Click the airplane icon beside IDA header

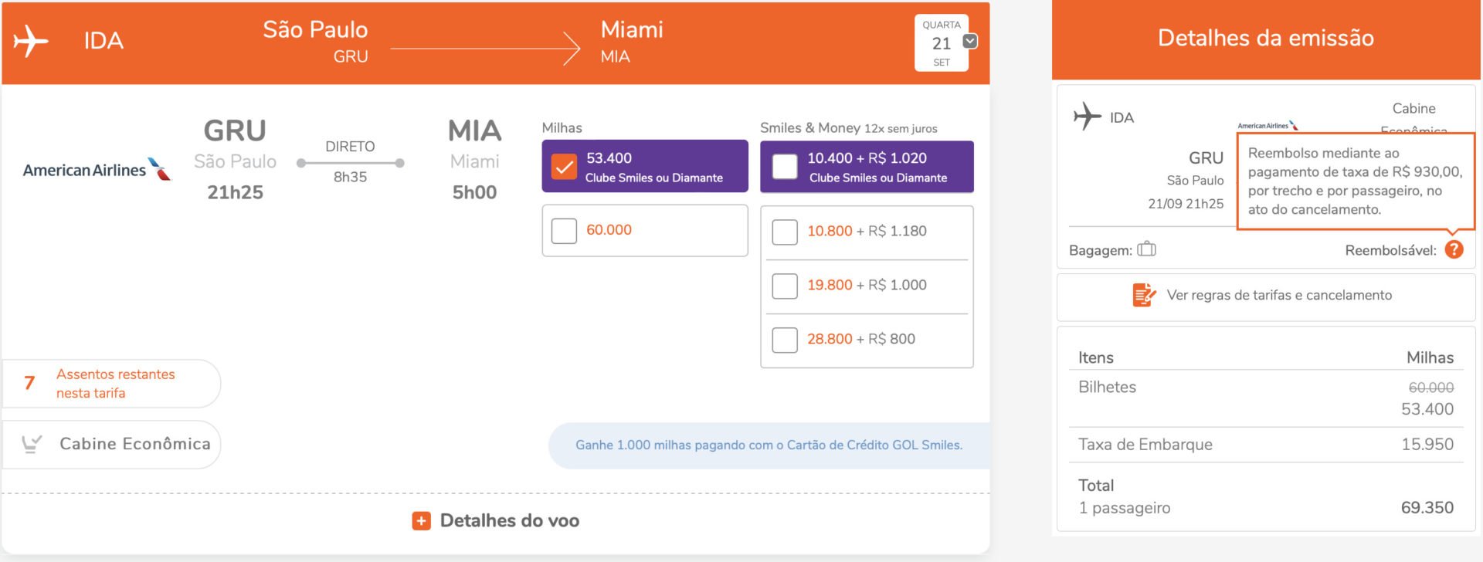click(31, 41)
